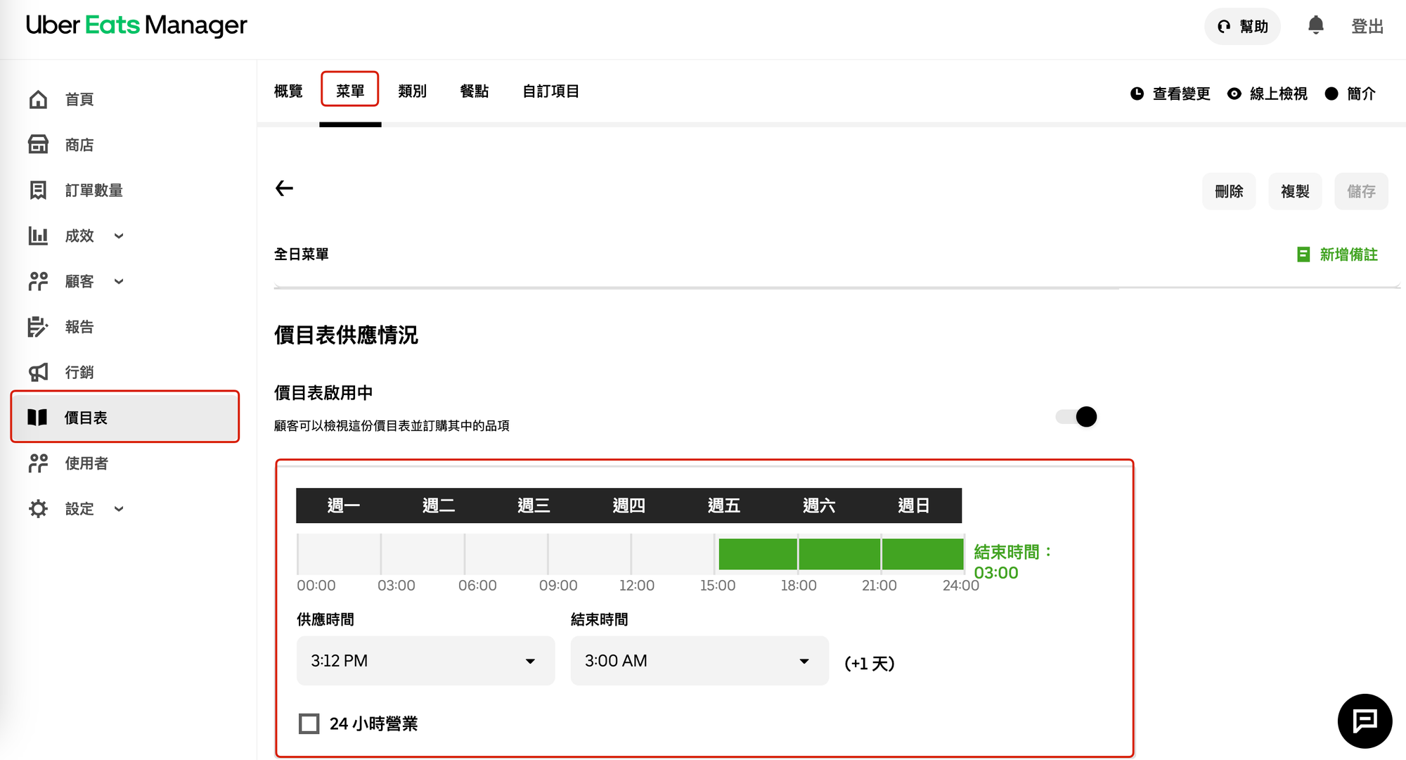
Task: Select the 價目表 menu book icon
Action: (39, 417)
